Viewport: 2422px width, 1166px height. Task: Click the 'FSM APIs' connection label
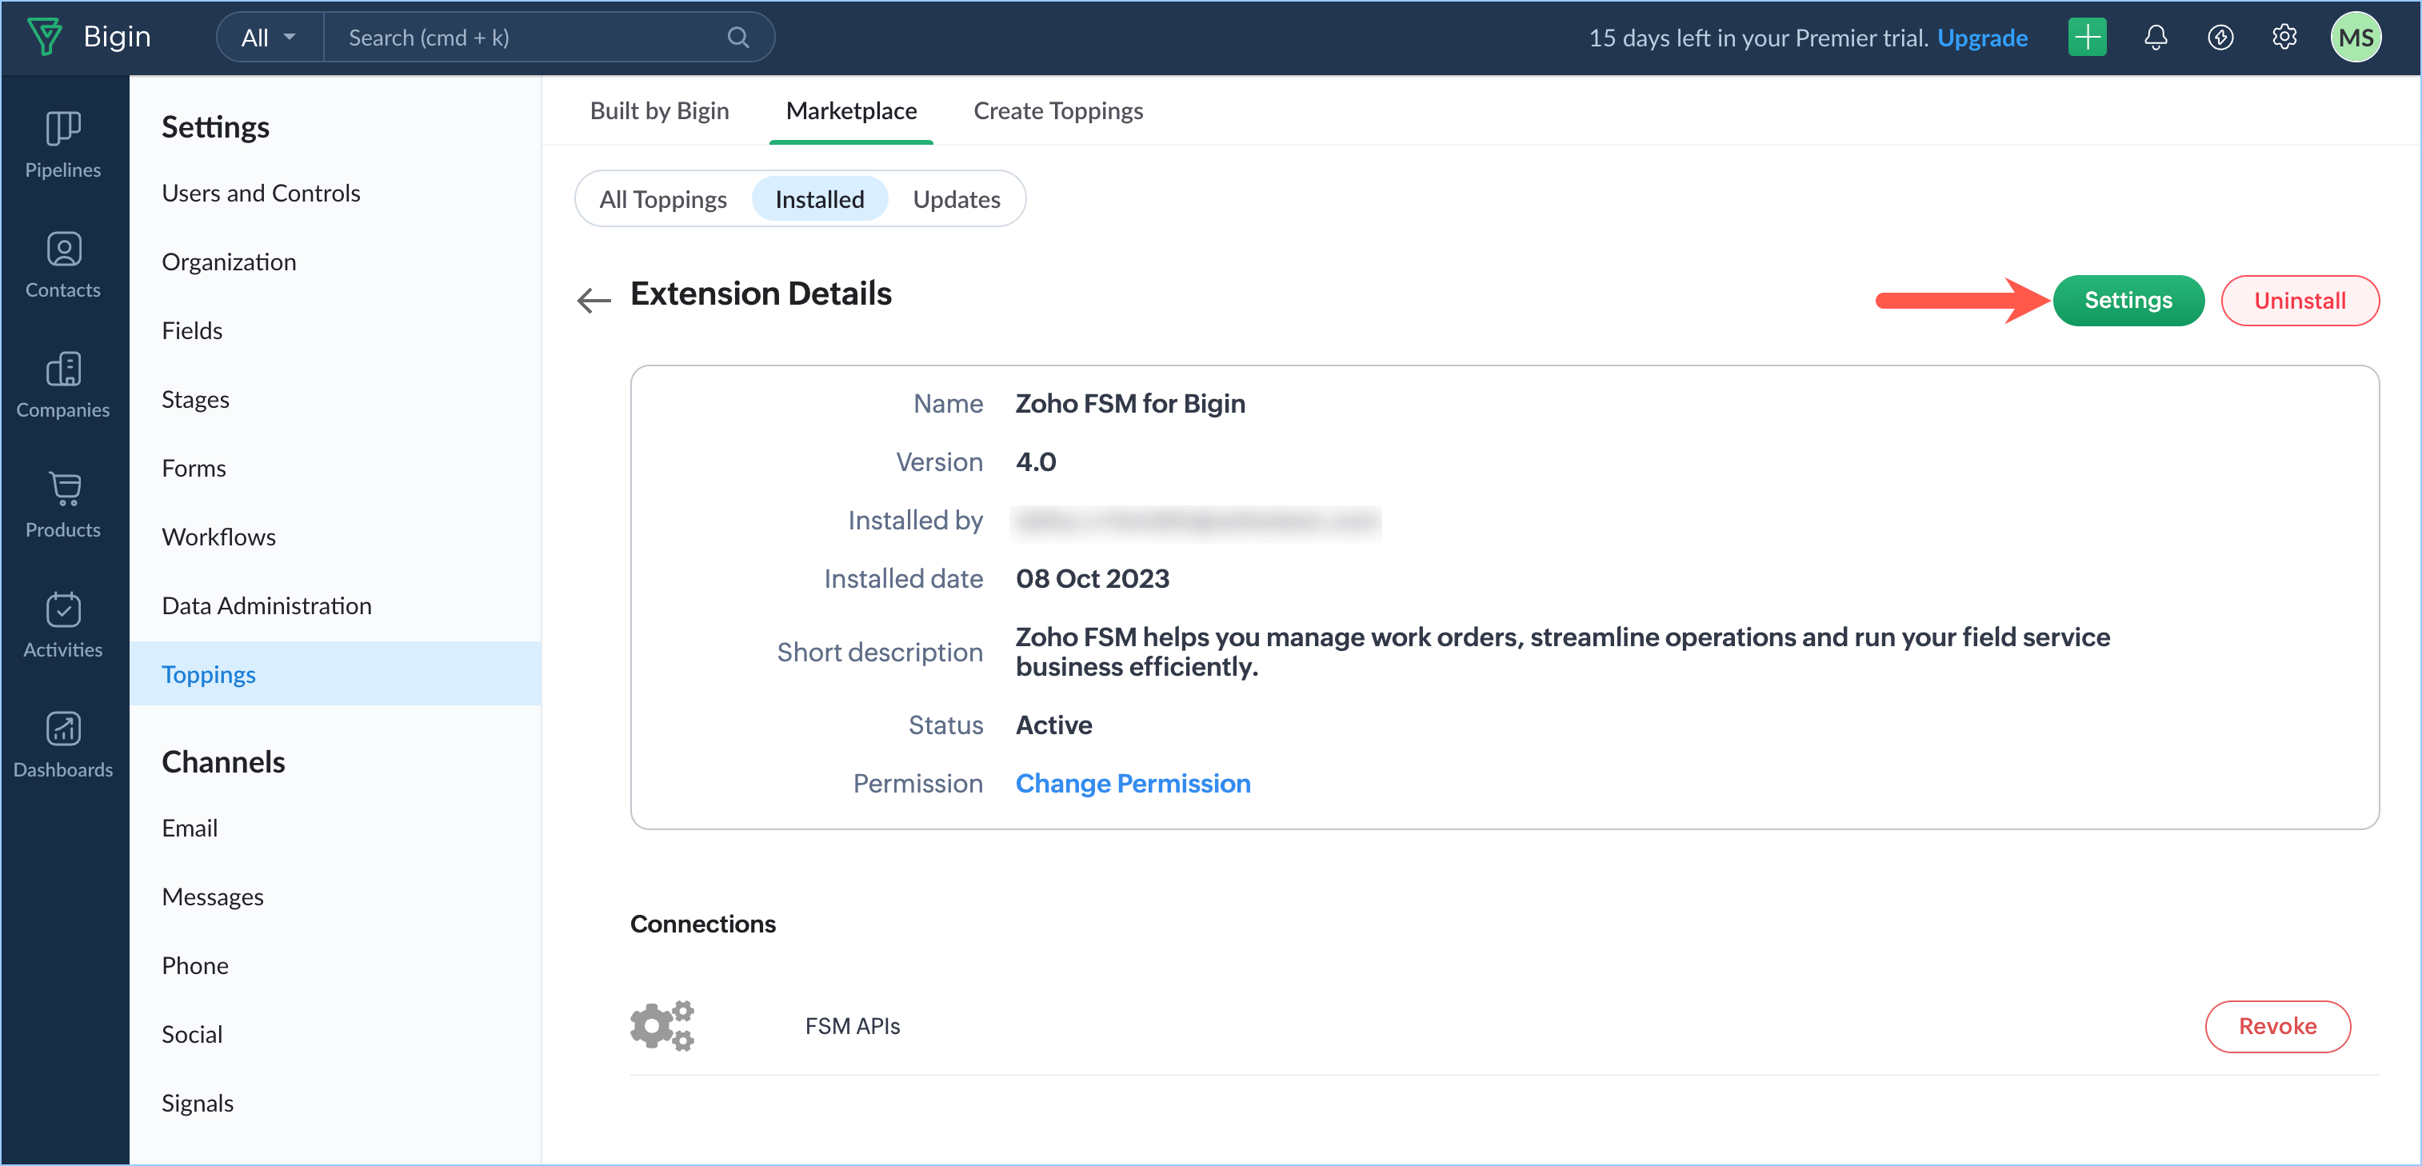click(852, 1026)
